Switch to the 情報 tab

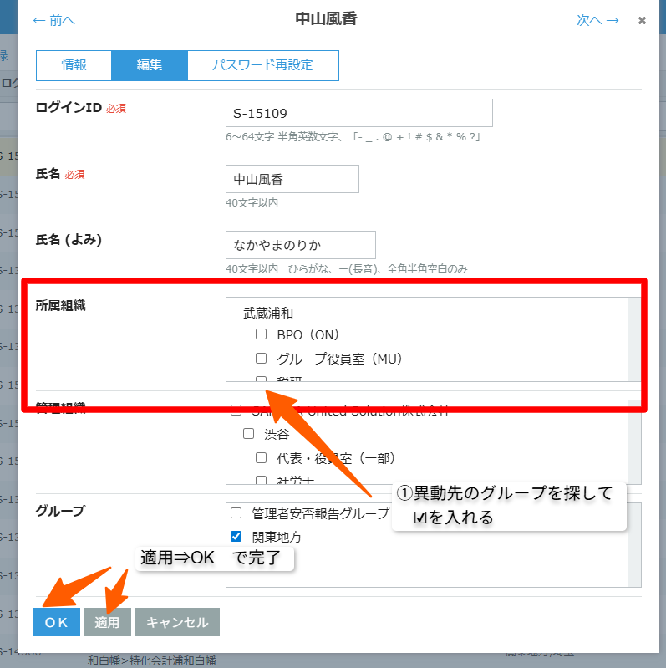tap(74, 65)
